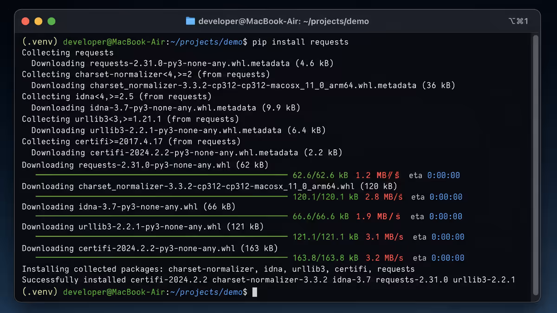Image resolution: width=557 pixels, height=313 pixels.
Task: Click the '2.8 MB/s' speed value
Action: click(x=384, y=197)
